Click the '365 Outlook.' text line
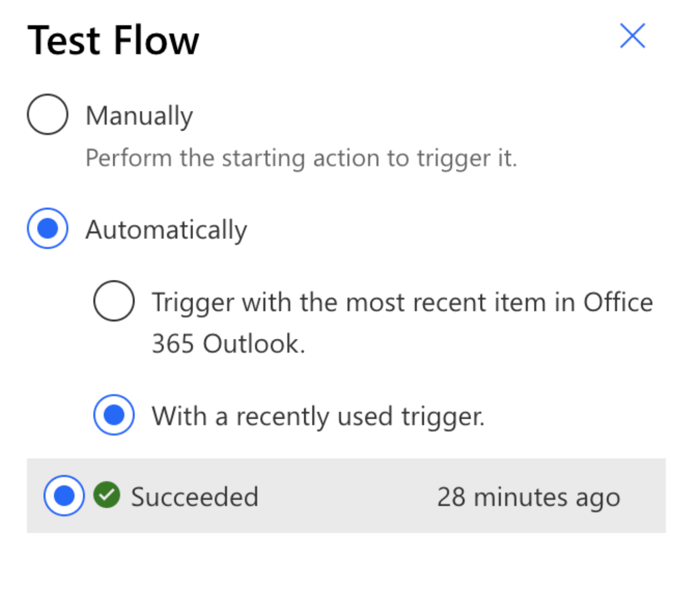This screenshot has width=674, height=598. [x=228, y=344]
